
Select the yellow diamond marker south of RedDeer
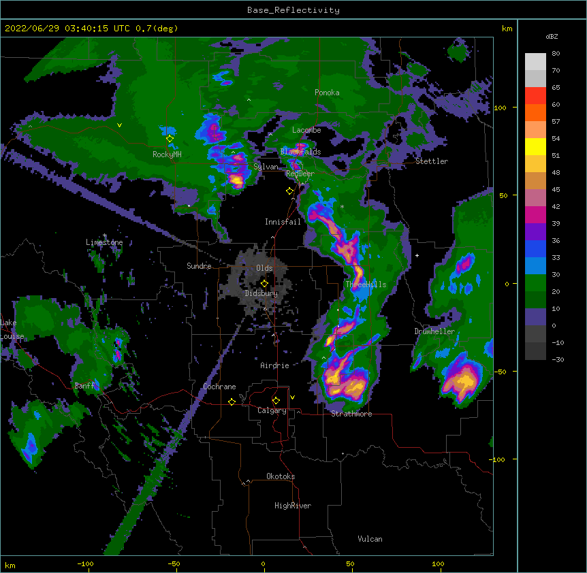(289, 191)
